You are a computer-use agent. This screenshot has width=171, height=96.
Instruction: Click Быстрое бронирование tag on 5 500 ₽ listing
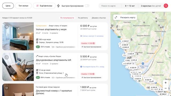tap(91, 78)
